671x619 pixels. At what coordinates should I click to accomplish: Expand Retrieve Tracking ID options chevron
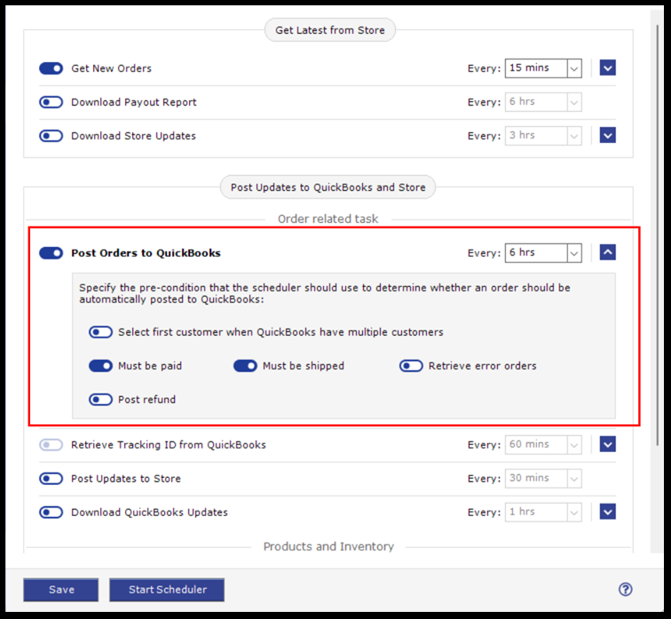[x=608, y=444]
